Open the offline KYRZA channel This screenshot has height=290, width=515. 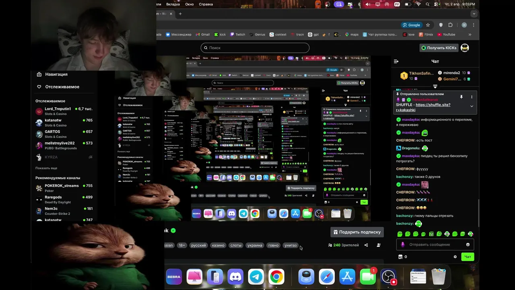pyautogui.click(x=64, y=157)
